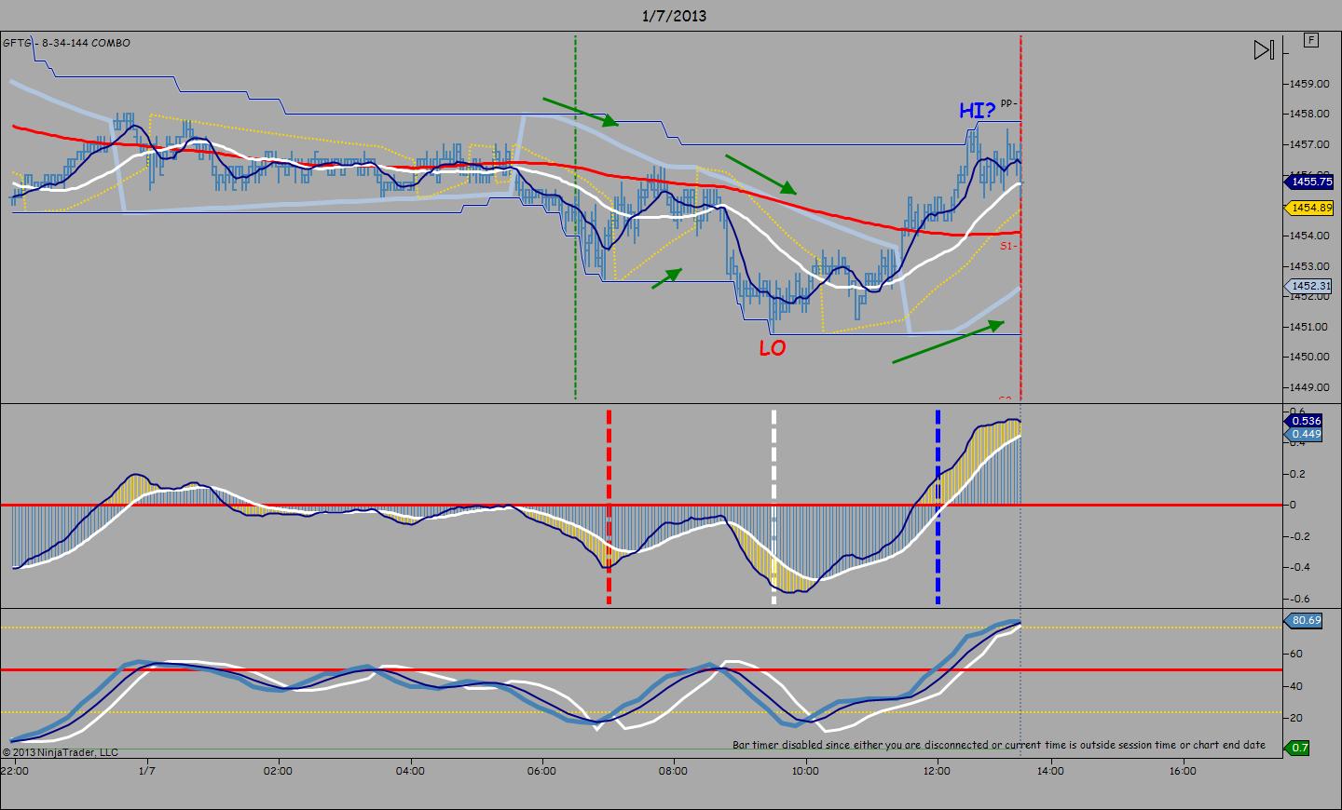Select the 1455.75 price marker
The image size is (1342, 810).
pyautogui.click(x=1311, y=182)
